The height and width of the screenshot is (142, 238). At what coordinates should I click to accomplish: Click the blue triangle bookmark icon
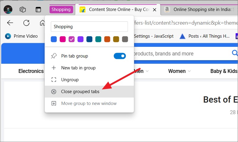click(x=182, y=36)
